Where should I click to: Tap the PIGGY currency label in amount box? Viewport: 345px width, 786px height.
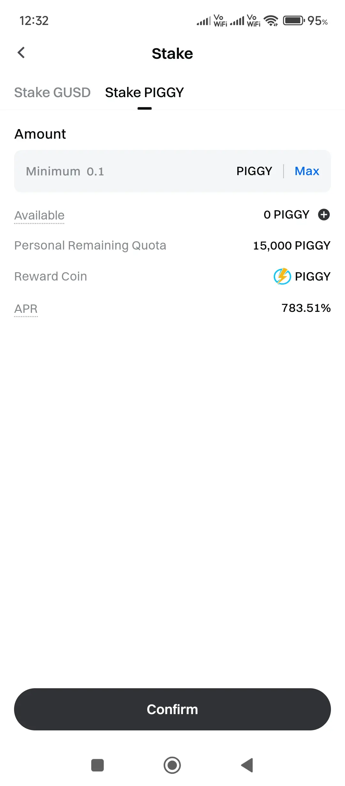(x=254, y=171)
